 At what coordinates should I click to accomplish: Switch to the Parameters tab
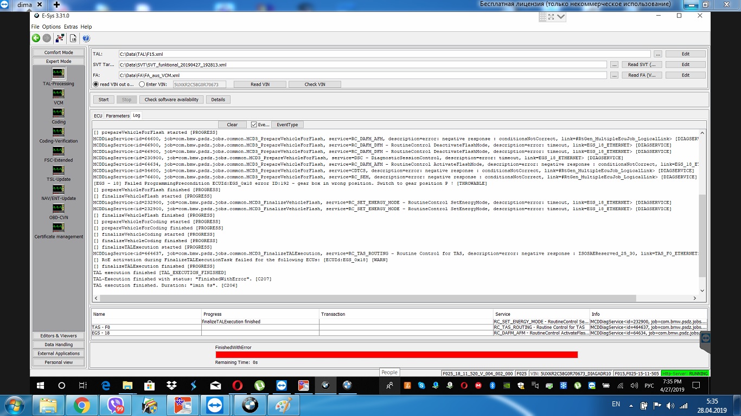point(118,116)
